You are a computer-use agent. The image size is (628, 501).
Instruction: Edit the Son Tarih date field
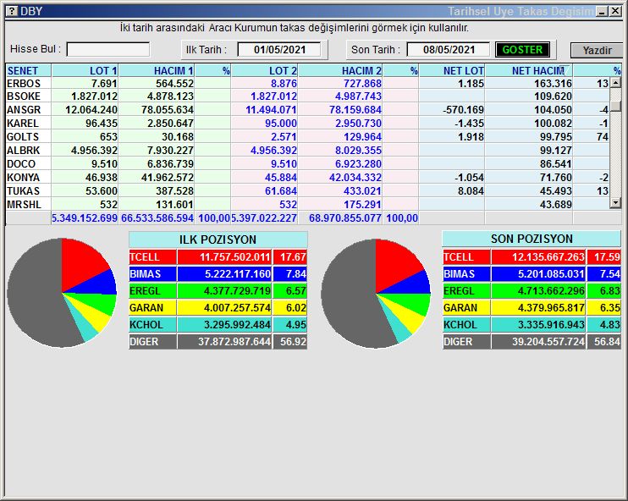tap(449, 50)
